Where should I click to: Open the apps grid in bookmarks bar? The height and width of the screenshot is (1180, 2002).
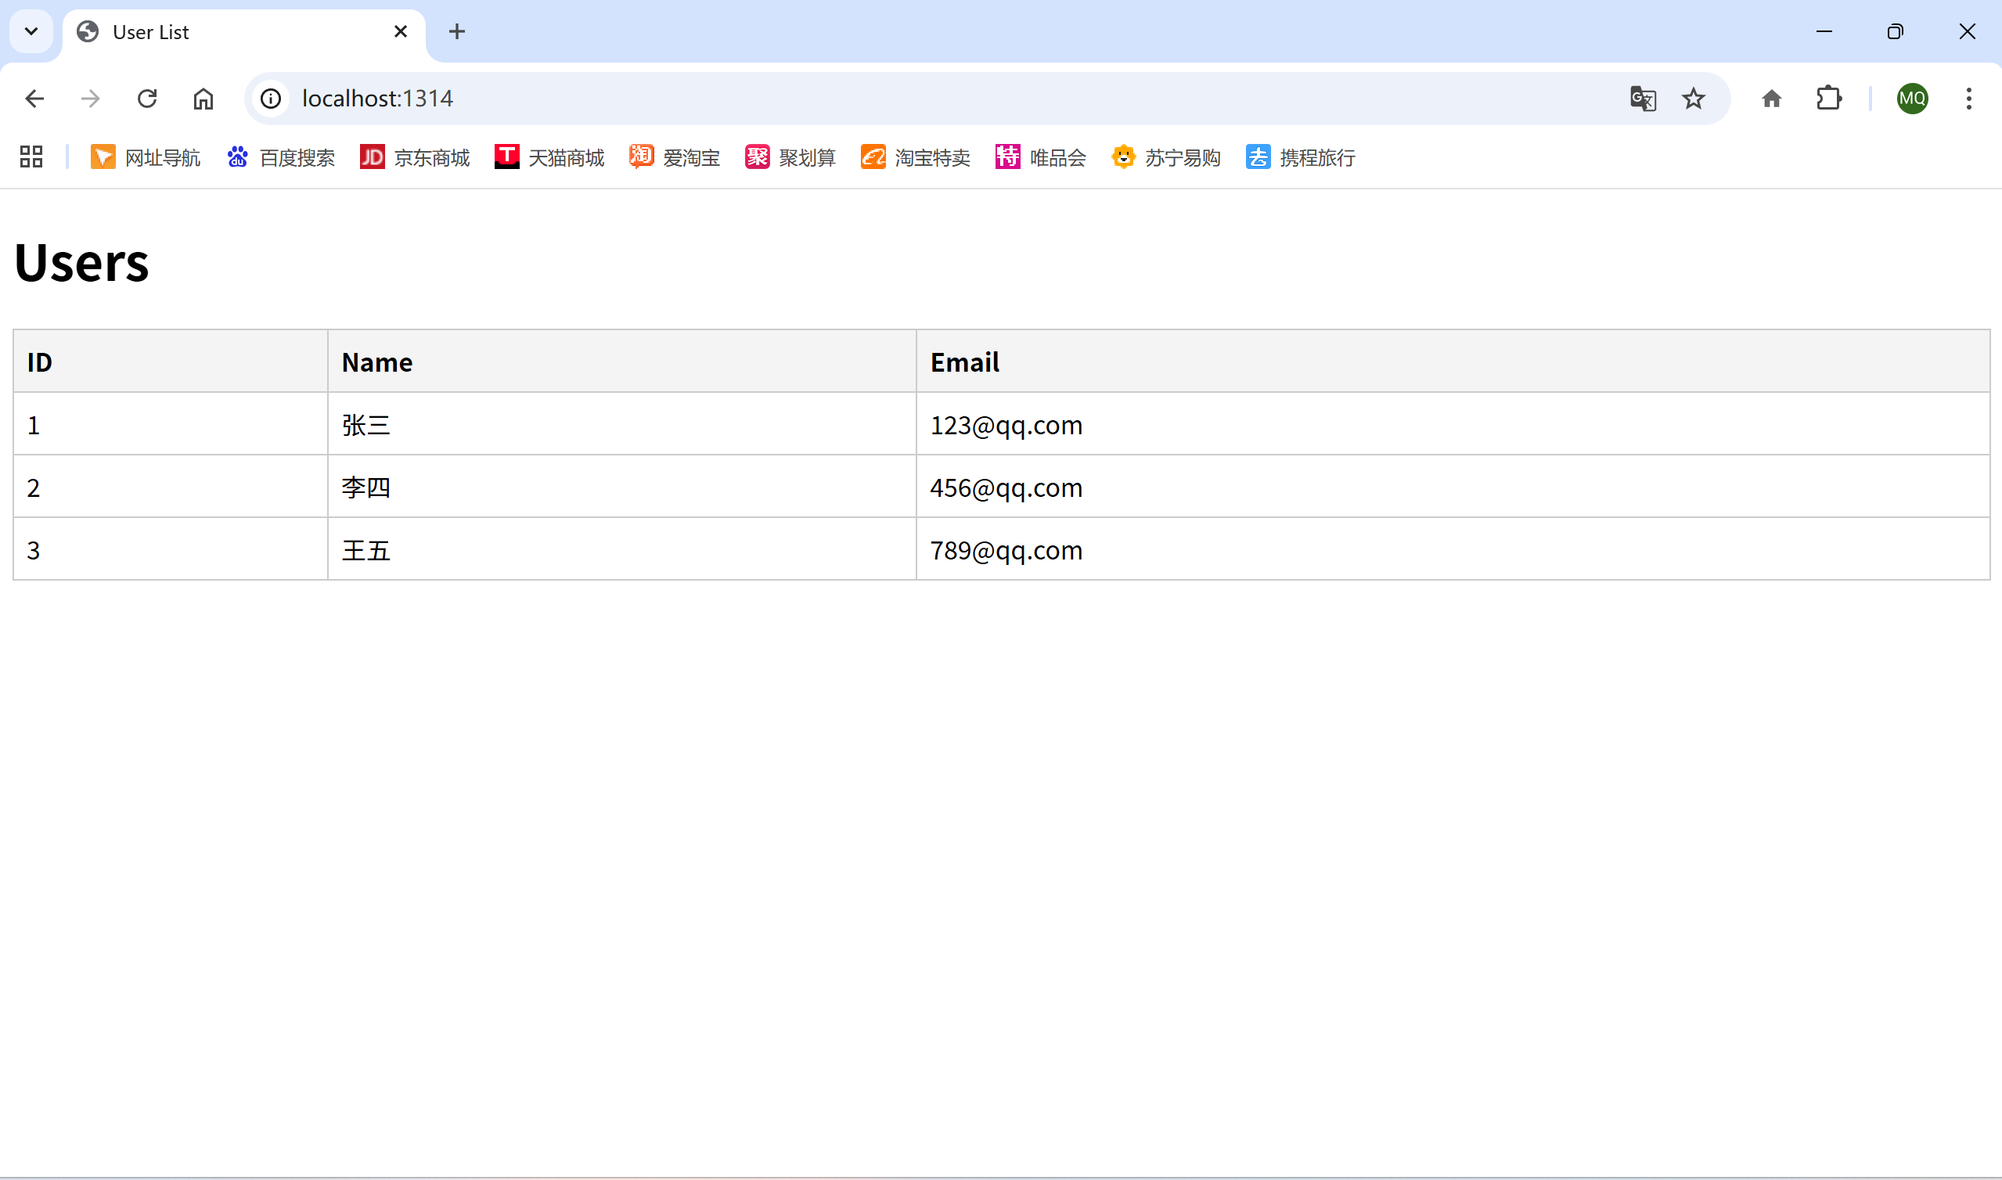coord(31,157)
